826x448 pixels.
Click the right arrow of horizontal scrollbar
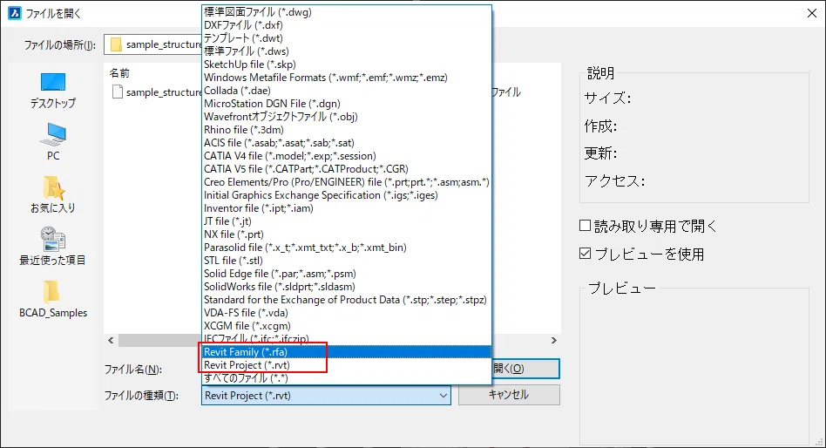pyautogui.click(x=553, y=341)
